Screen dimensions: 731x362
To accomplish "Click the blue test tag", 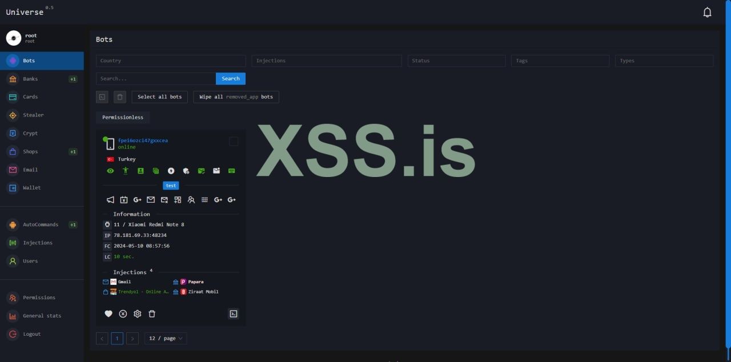I will (171, 186).
